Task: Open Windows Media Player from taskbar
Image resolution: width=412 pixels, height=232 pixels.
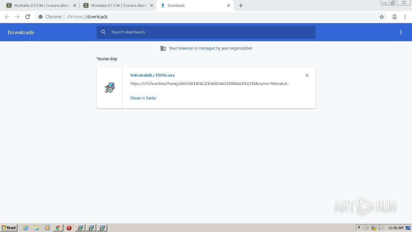Action: point(47,228)
